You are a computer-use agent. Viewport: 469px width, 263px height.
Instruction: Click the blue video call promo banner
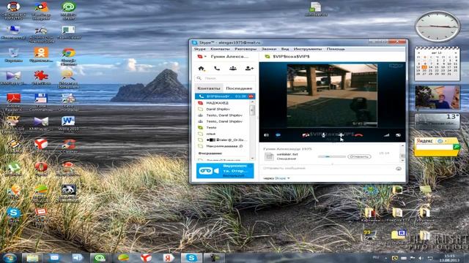coord(225,170)
